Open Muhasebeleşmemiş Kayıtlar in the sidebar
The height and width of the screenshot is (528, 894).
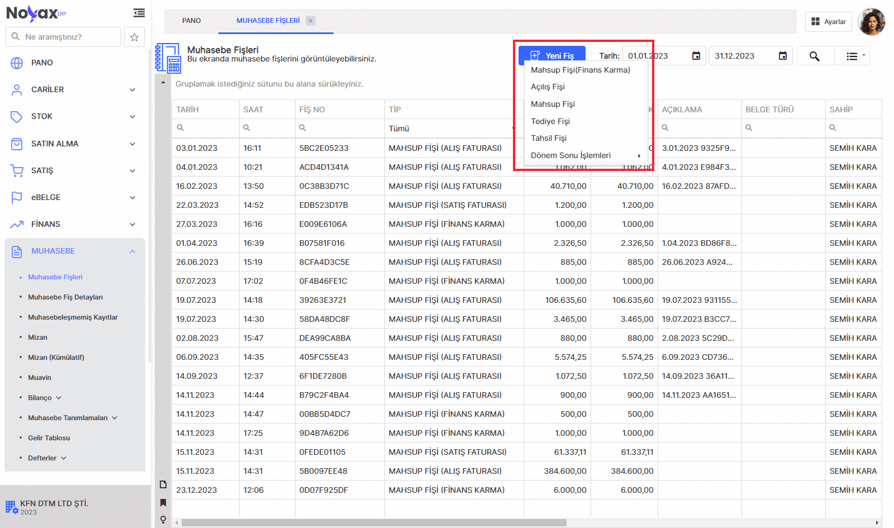pyautogui.click(x=73, y=317)
